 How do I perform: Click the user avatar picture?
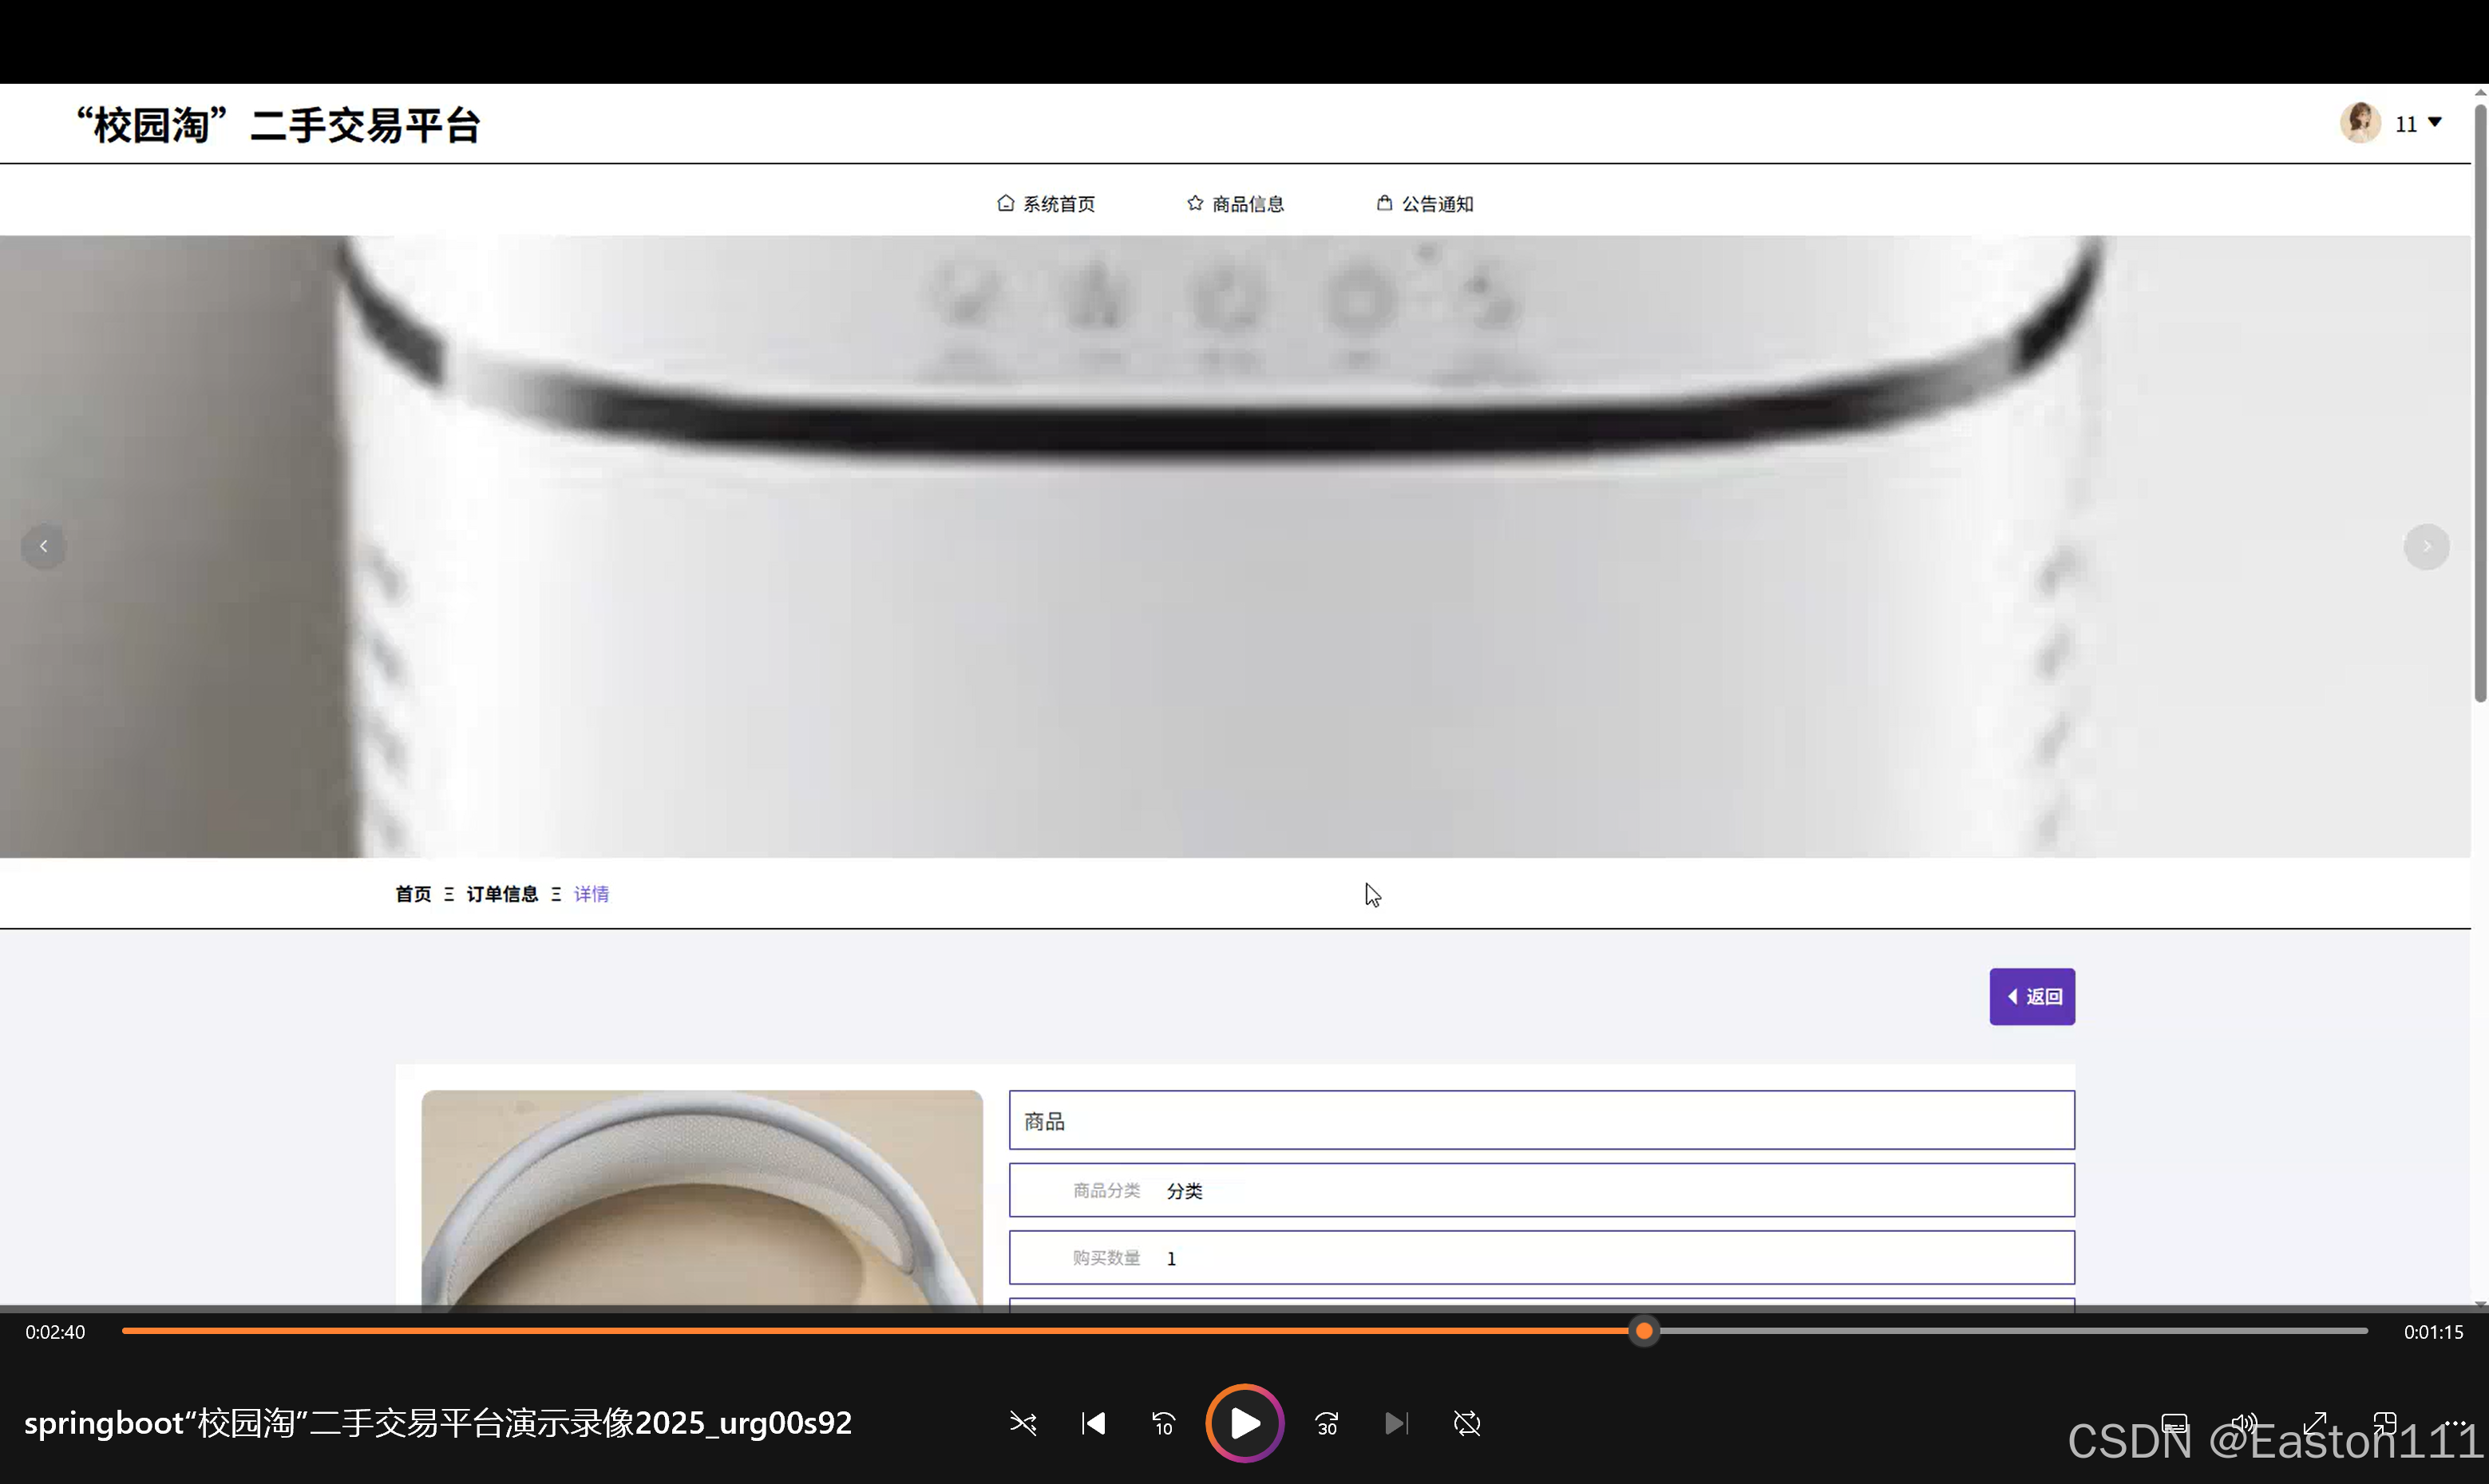click(2360, 123)
